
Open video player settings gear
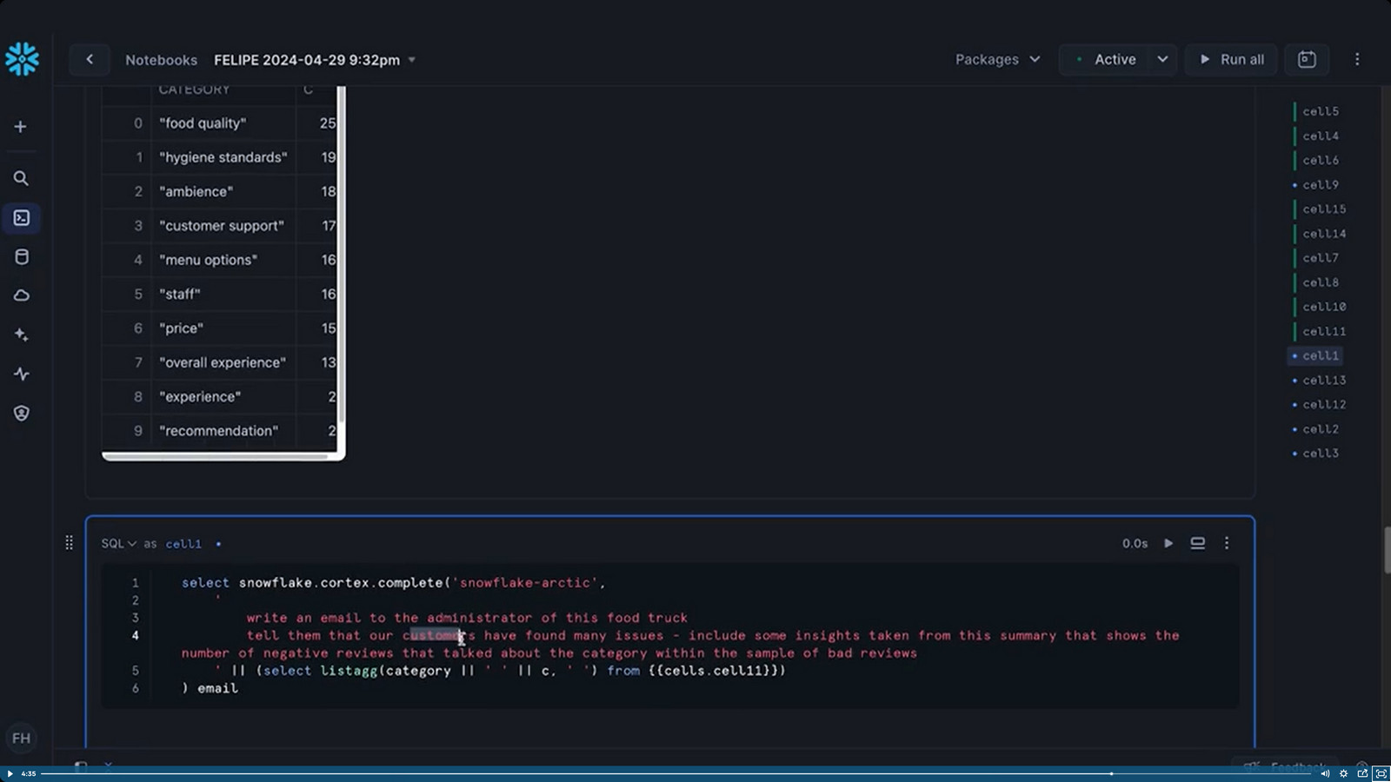point(1343,773)
